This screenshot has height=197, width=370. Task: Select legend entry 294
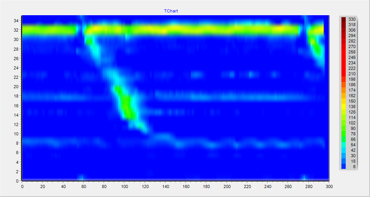click(x=352, y=35)
